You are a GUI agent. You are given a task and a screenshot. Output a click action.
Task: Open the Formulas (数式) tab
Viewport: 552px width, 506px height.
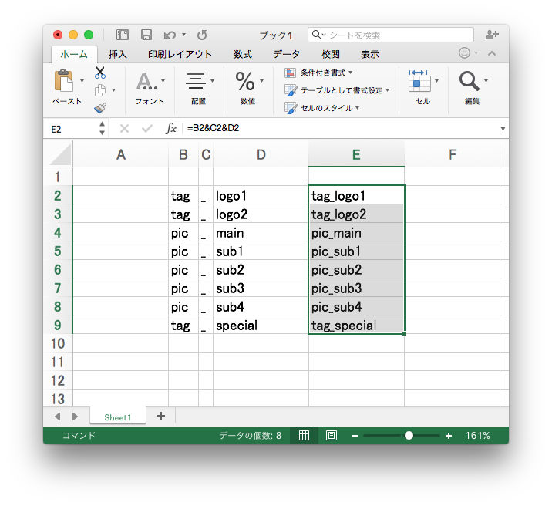pos(243,54)
